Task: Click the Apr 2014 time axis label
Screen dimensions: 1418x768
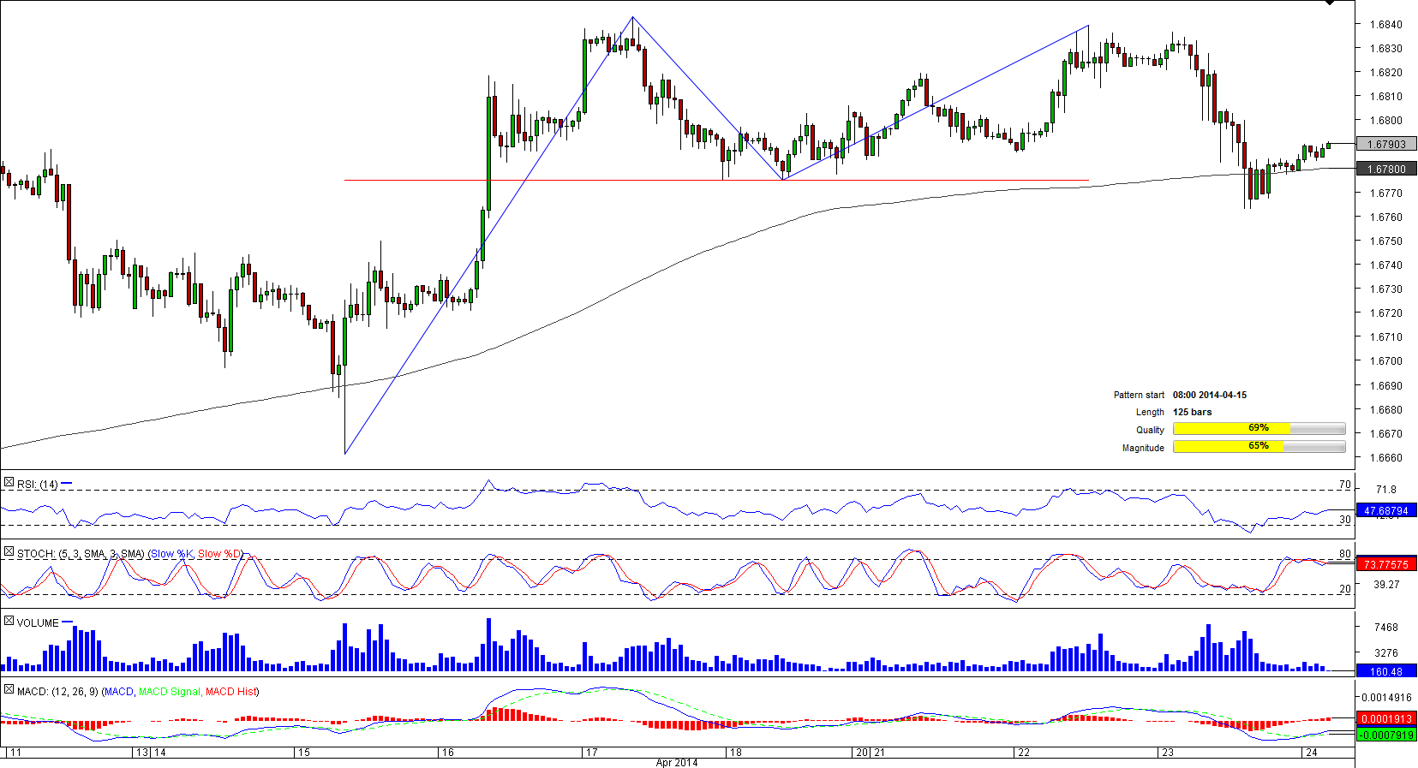Action: (x=676, y=762)
